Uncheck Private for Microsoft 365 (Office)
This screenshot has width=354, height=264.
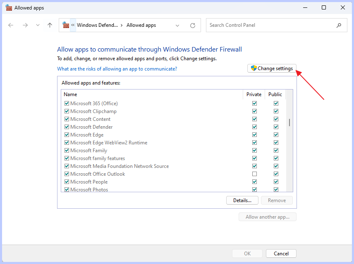[x=254, y=104]
